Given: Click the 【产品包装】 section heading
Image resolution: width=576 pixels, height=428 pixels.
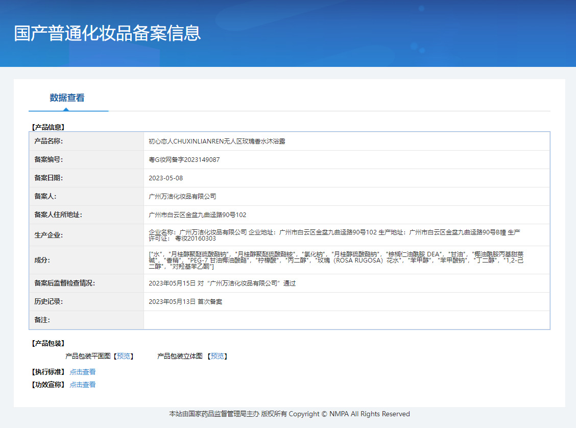Looking at the screenshot, I should (x=48, y=343).
